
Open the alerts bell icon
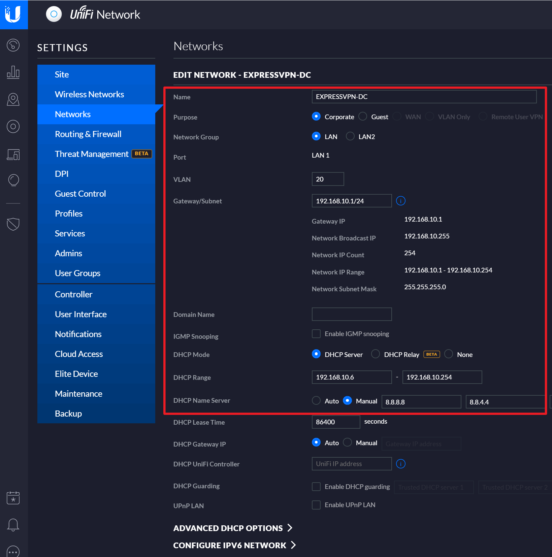(x=13, y=525)
